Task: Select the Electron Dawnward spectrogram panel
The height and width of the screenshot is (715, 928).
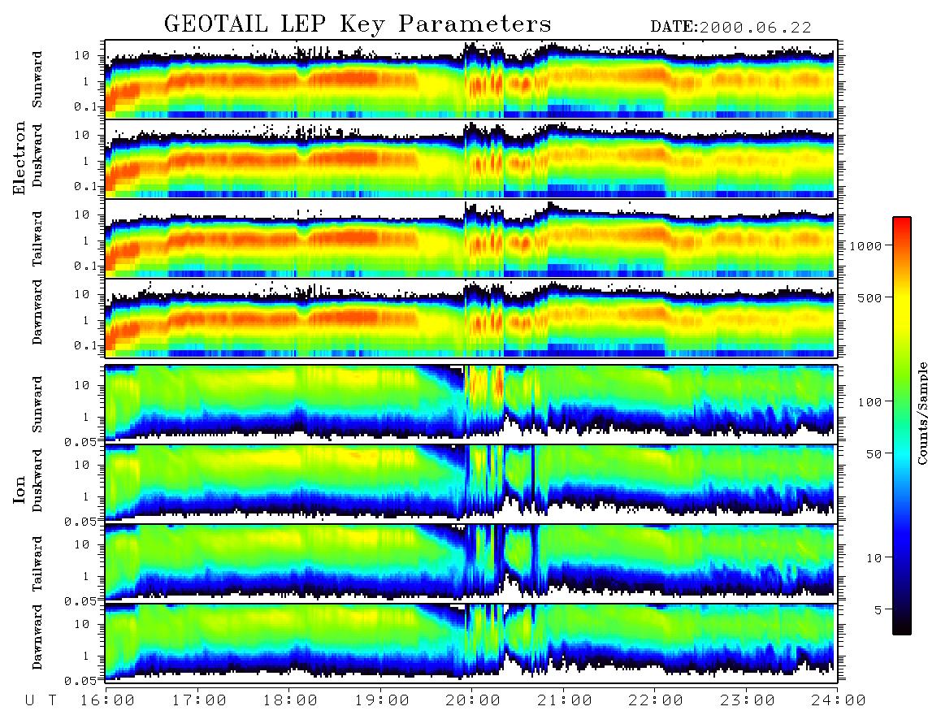Action: [x=471, y=318]
